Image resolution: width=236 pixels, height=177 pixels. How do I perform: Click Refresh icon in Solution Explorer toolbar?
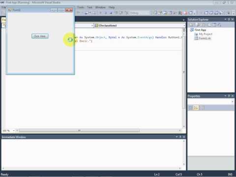pyautogui.click(x=203, y=25)
